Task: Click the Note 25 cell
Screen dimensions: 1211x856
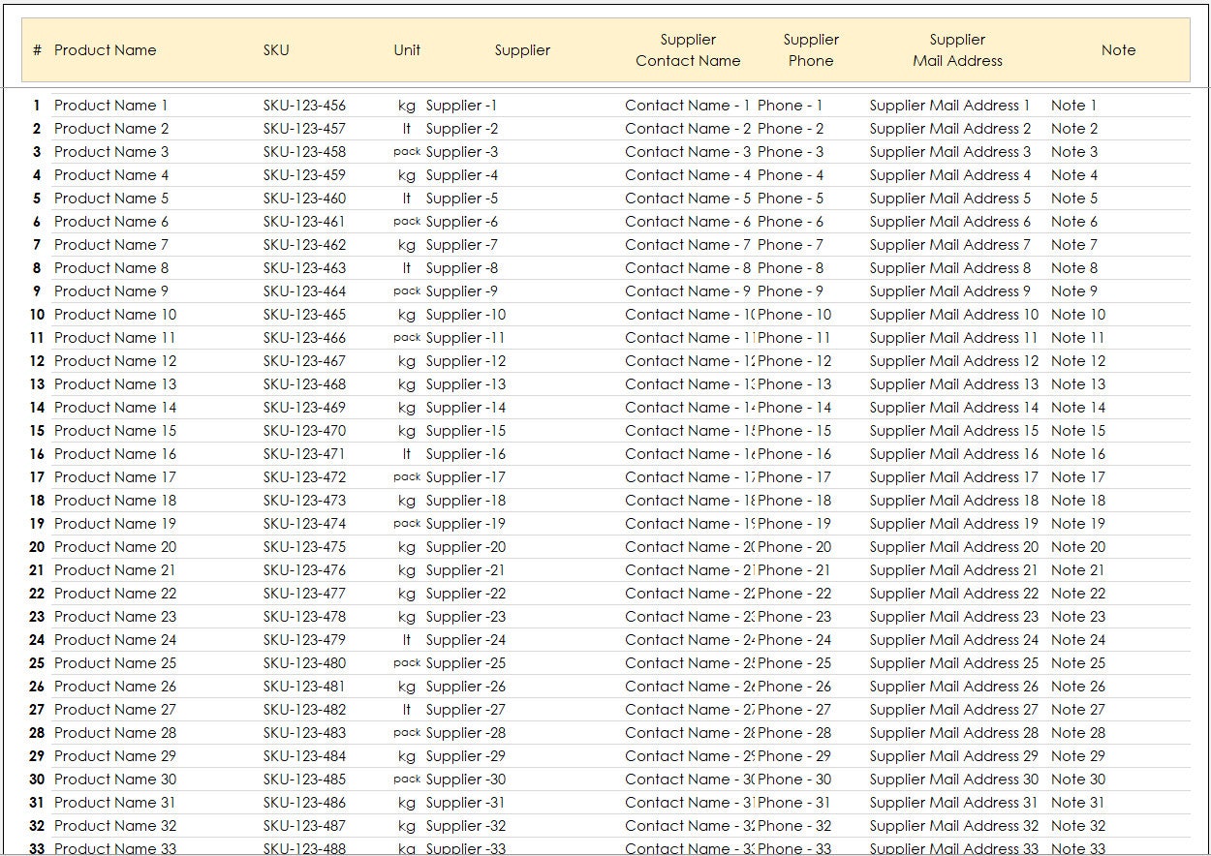Action: pos(1077,662)
